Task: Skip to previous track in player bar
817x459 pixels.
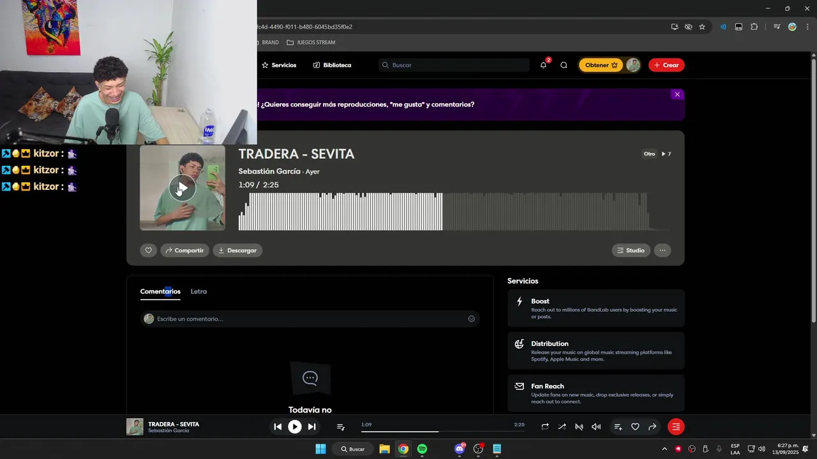Action: click(278, 426)
